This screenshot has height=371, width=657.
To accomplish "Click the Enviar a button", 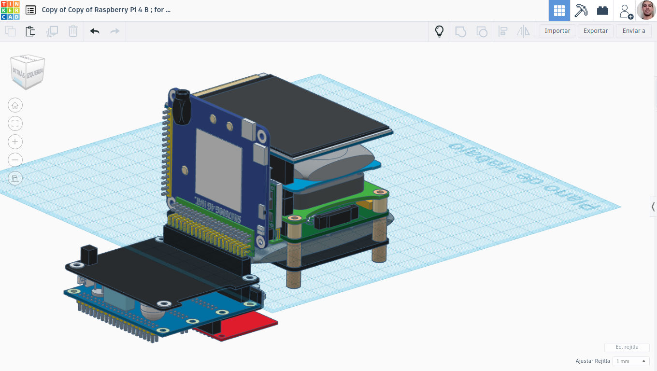I will click(x=634, y=31).
